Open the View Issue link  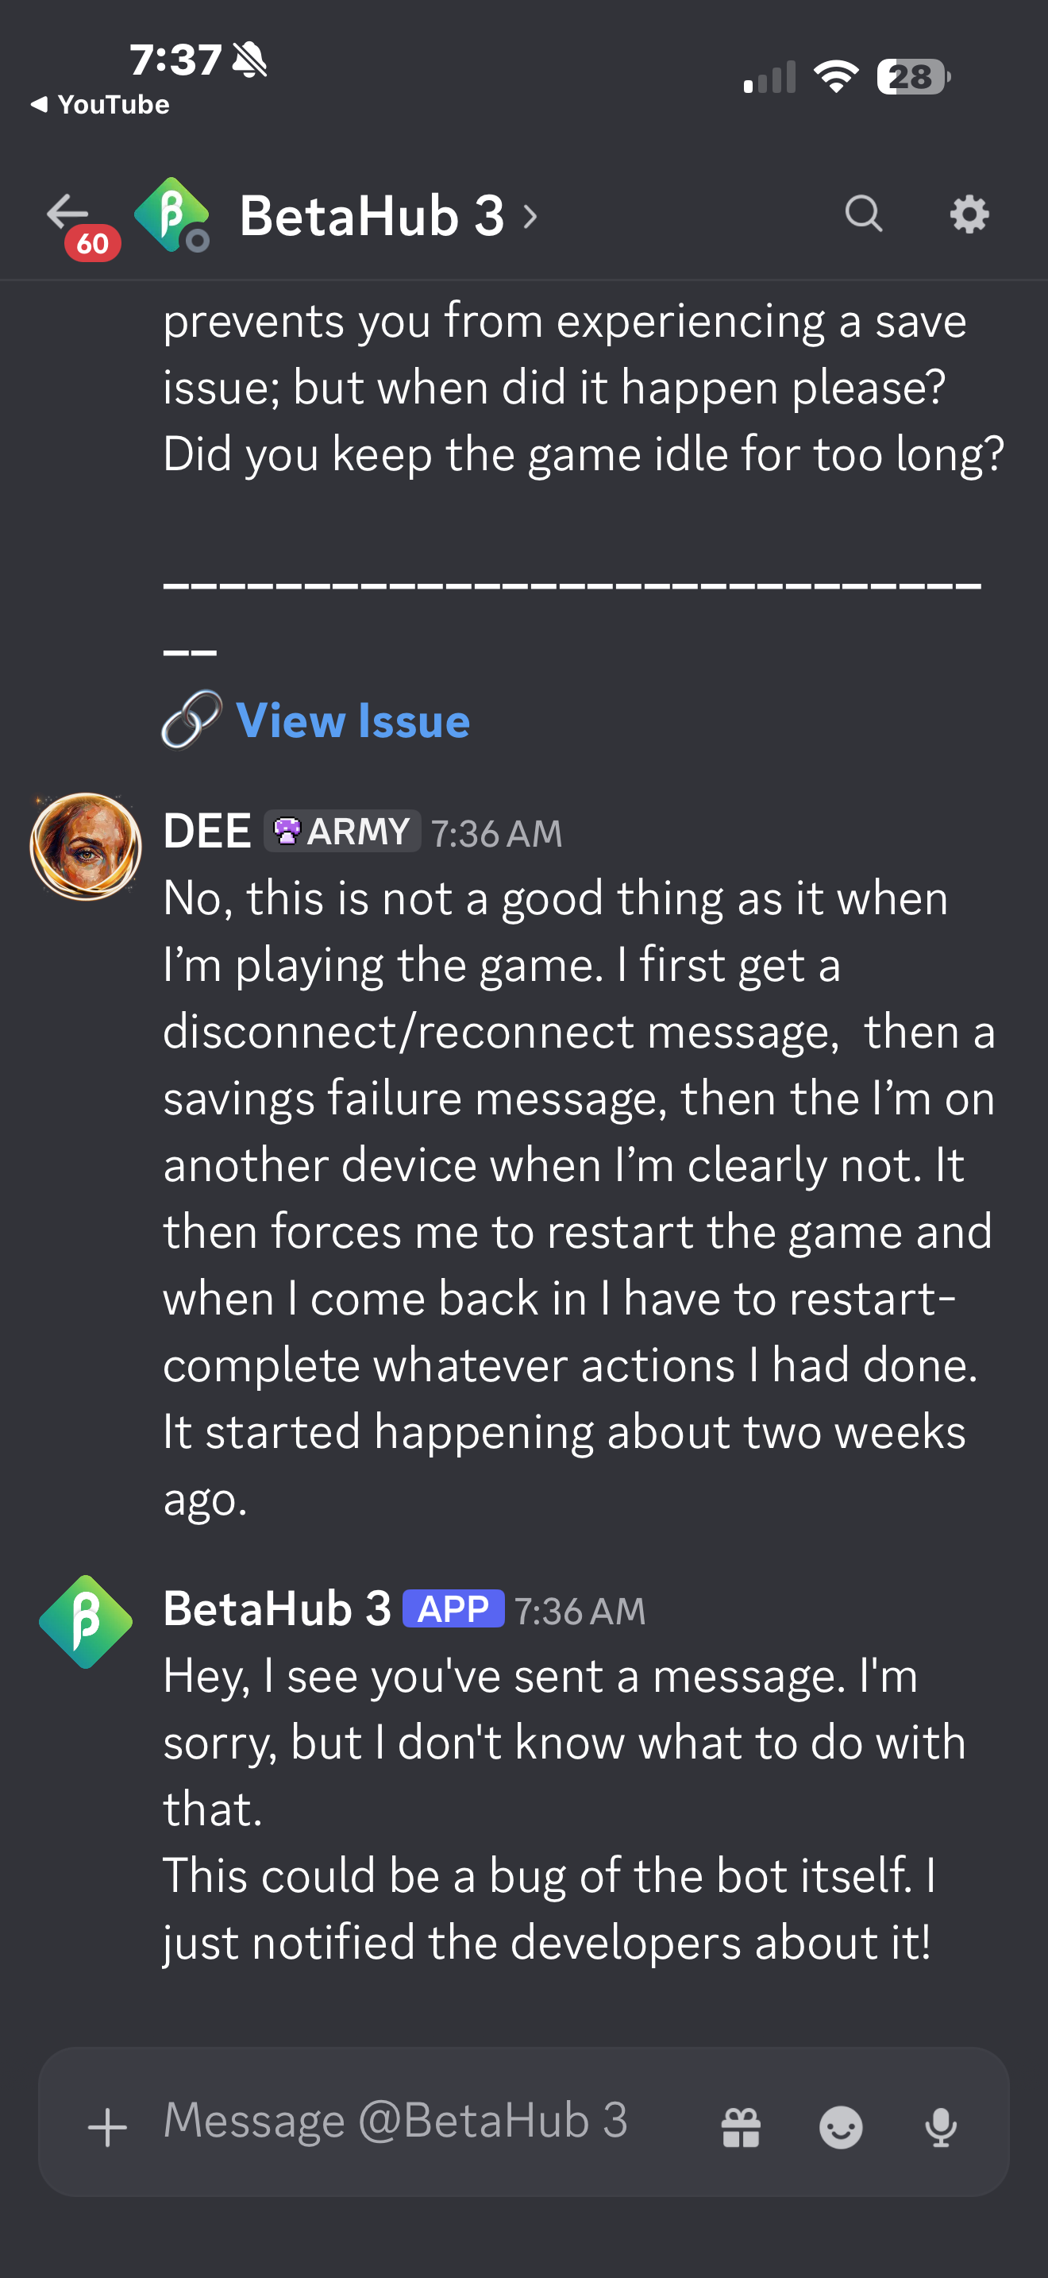tap(353, 720)
